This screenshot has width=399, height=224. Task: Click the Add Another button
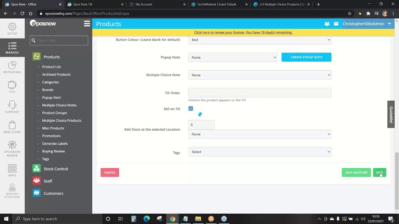(x=356, y=172)
